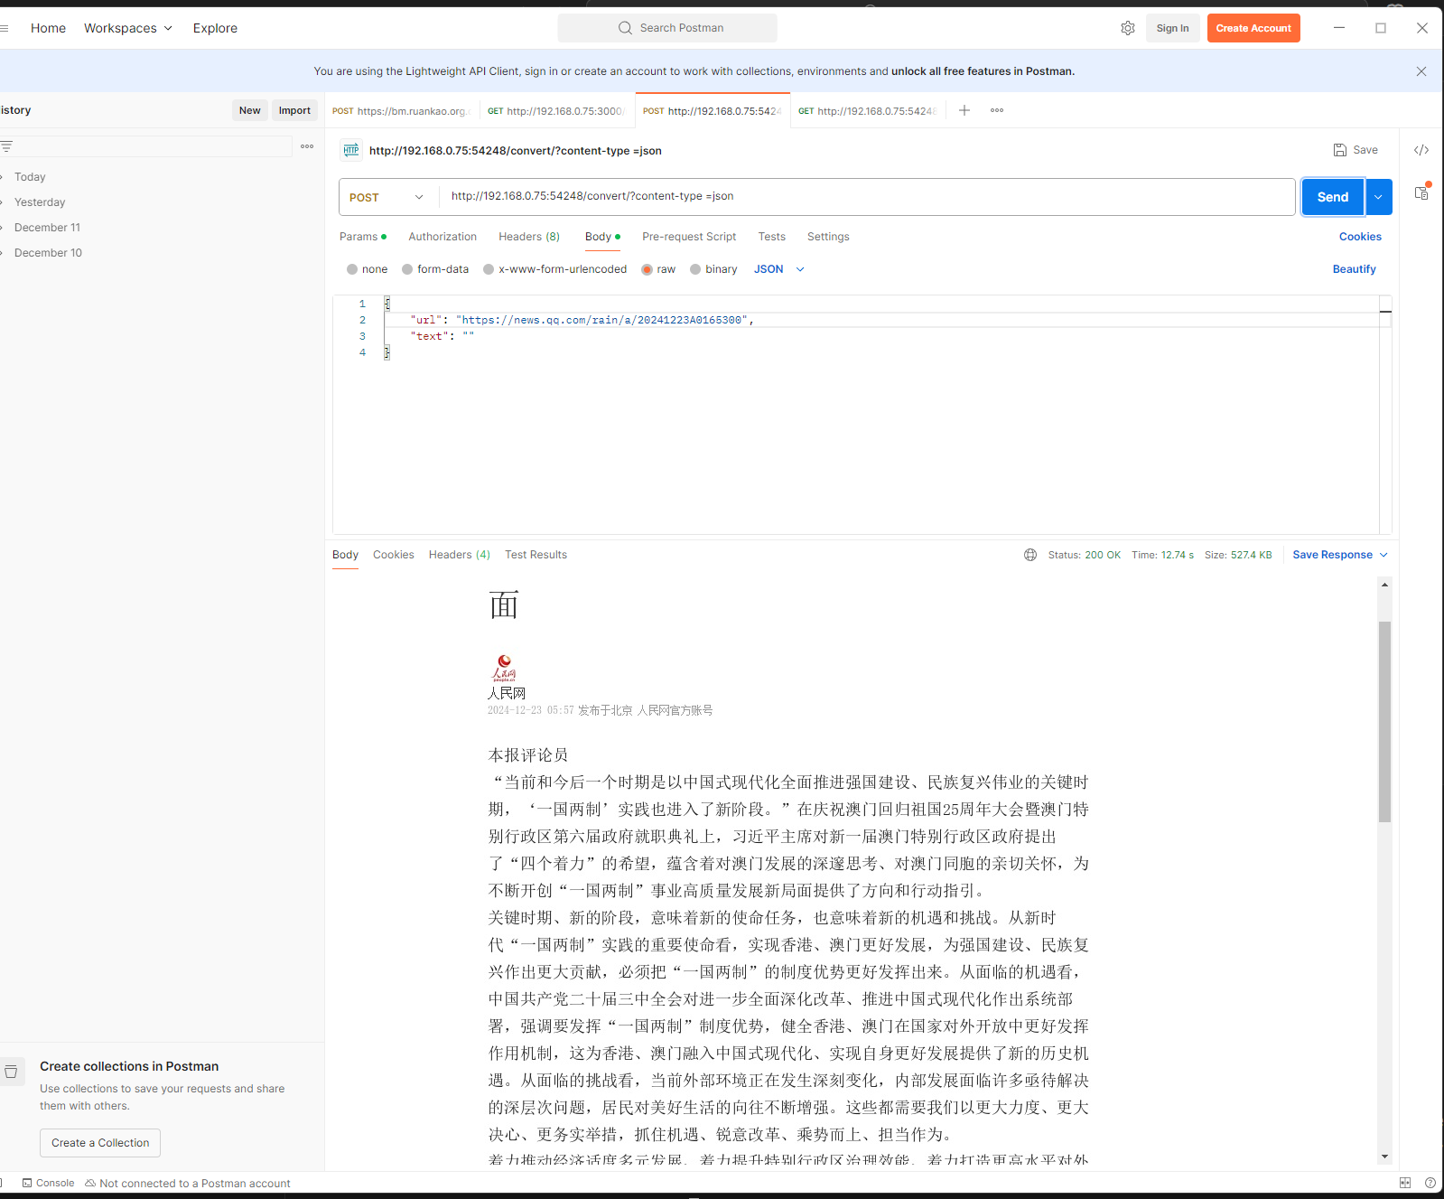Open the Tests tab

(x=772, y=237)
